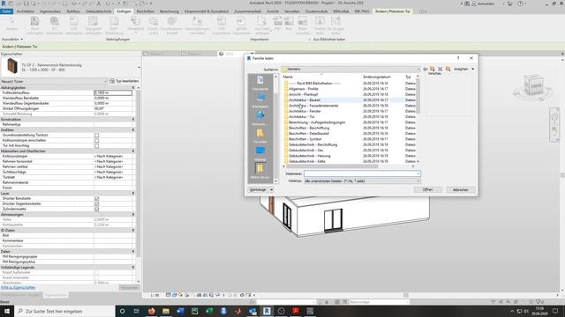Open the Architektur - Fassadenelemente folder
Screen dimensions: 565x317
pos(313,106)
